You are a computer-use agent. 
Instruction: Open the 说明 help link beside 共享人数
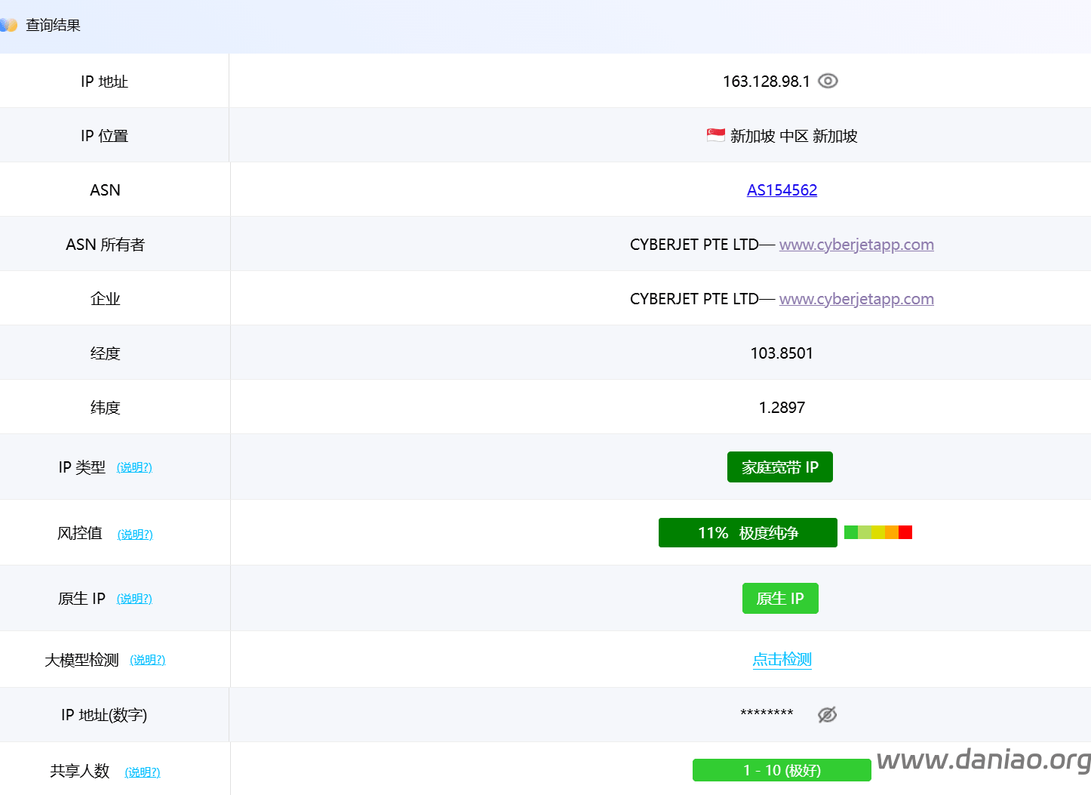pos(142,772)
